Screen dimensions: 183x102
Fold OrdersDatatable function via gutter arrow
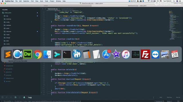click(x=41, y=93)
